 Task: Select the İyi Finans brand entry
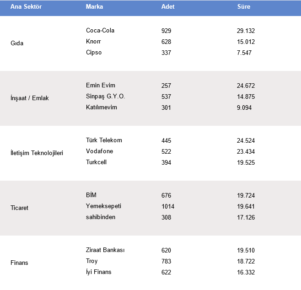pyautogui.click(x=99, y=272)
